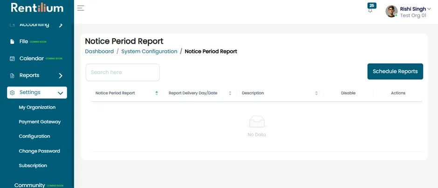Click the Actions column header
Image resolution: width=438 pixels, height=188 pixels.
pos(398,93)
